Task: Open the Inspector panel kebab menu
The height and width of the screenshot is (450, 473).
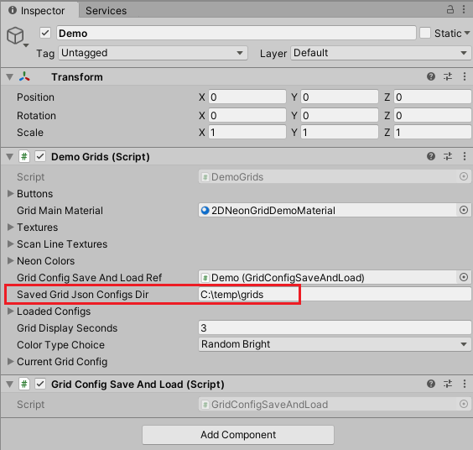Action: click(x=464, y=9)
